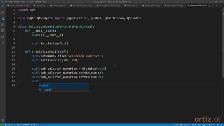The width and height of the screenshot is (224, 126).
Task: Open the Run and Debug view
Action: pyautogui.click(x=3, y=24)
